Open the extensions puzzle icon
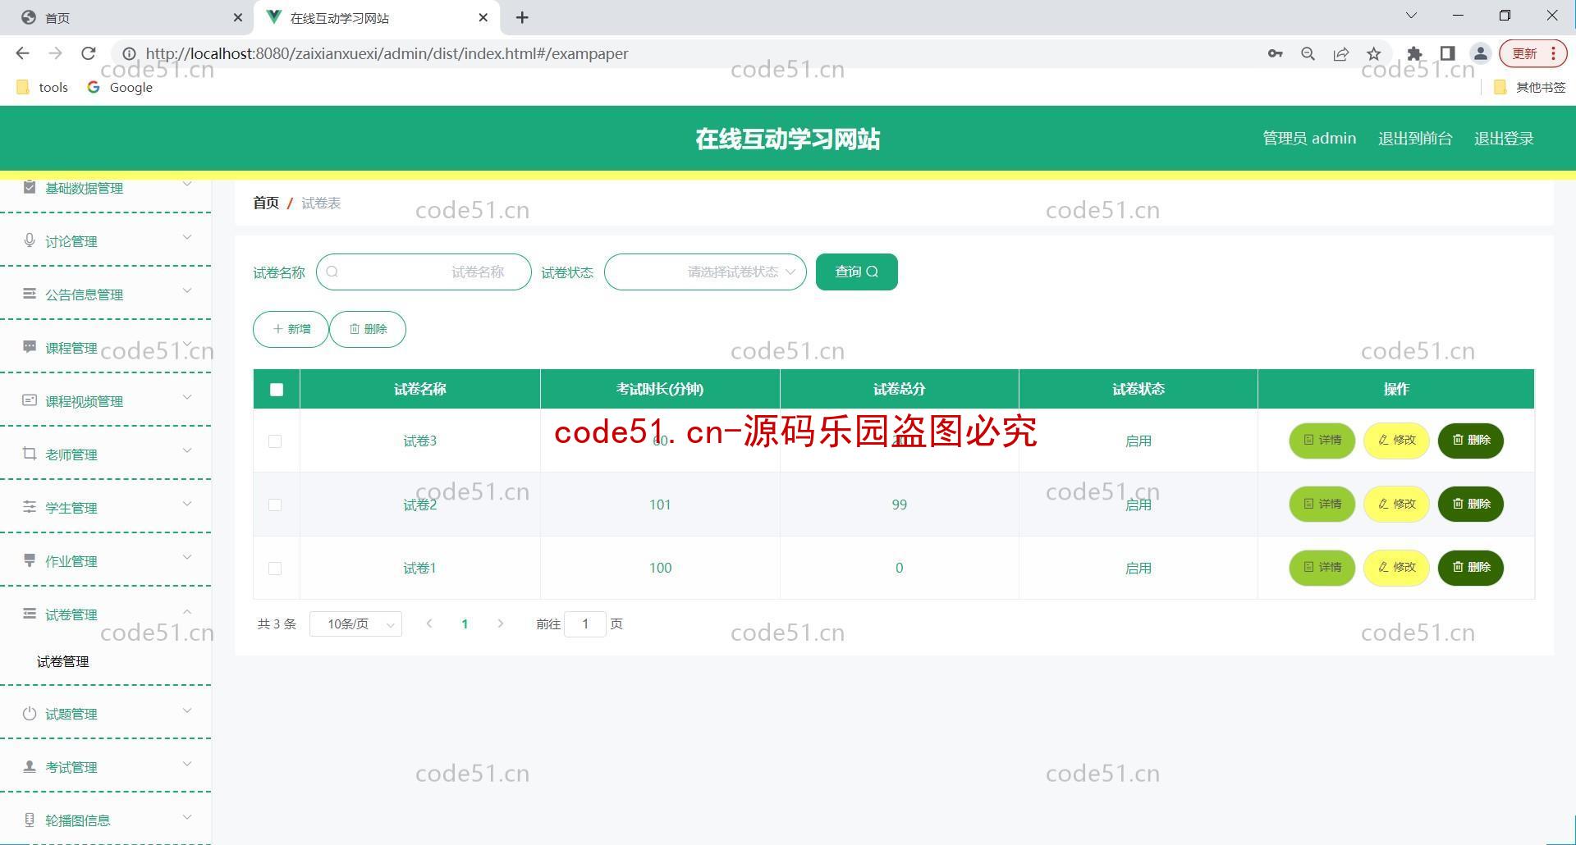 pyautogui.click(x=1414, y=53)
